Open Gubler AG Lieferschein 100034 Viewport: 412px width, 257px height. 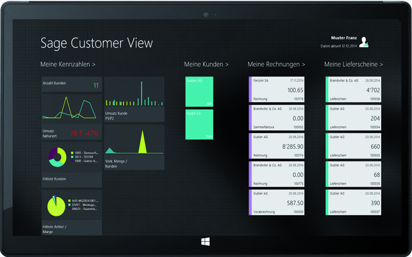pos(353,118)
